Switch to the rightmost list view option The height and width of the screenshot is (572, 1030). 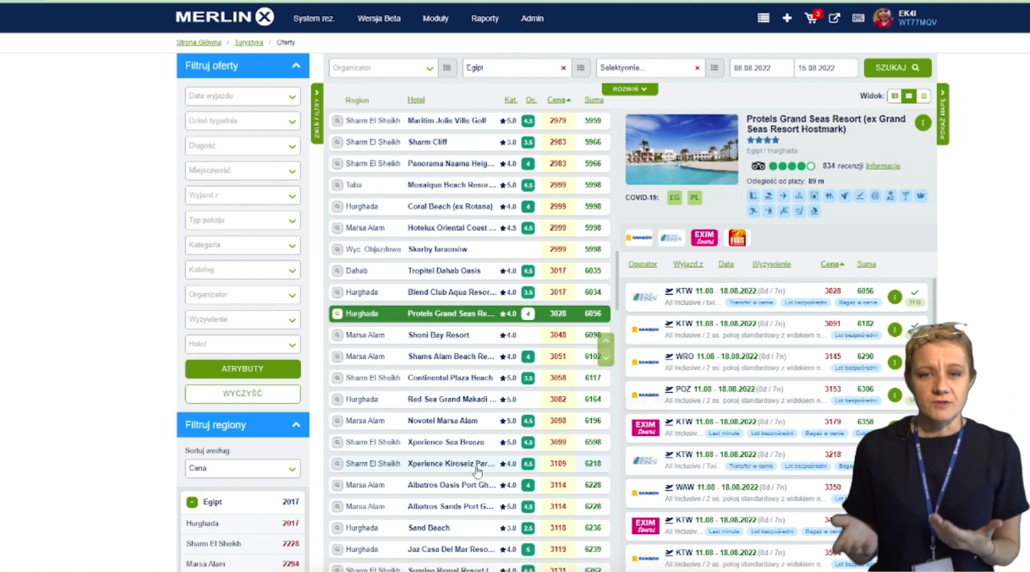tap(923, 96)
